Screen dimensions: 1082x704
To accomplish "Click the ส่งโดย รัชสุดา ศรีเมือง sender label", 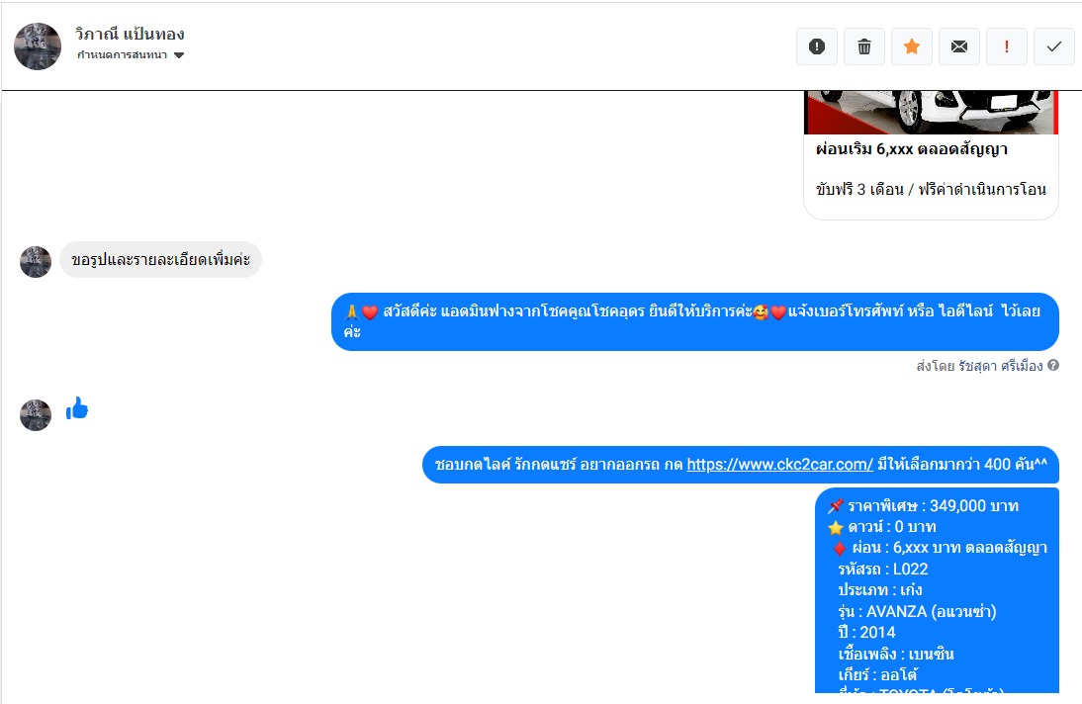I will (x=979, y=366).
